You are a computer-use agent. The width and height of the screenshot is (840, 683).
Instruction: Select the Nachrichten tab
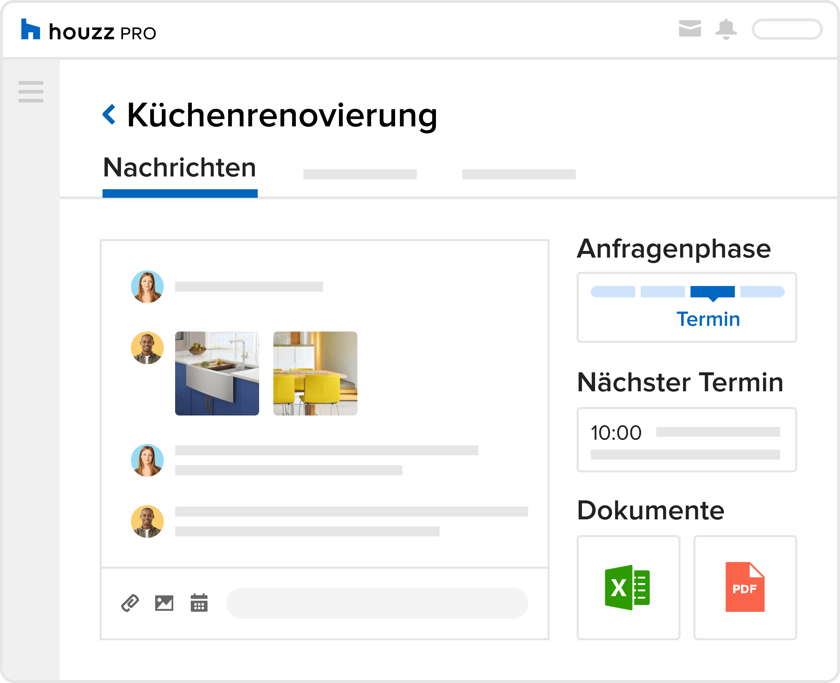tap(180, 174)
